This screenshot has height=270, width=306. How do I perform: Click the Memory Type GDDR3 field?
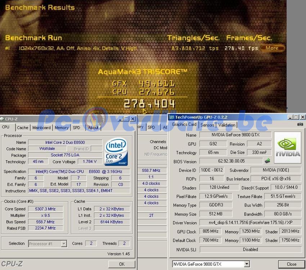pos(216,205)
